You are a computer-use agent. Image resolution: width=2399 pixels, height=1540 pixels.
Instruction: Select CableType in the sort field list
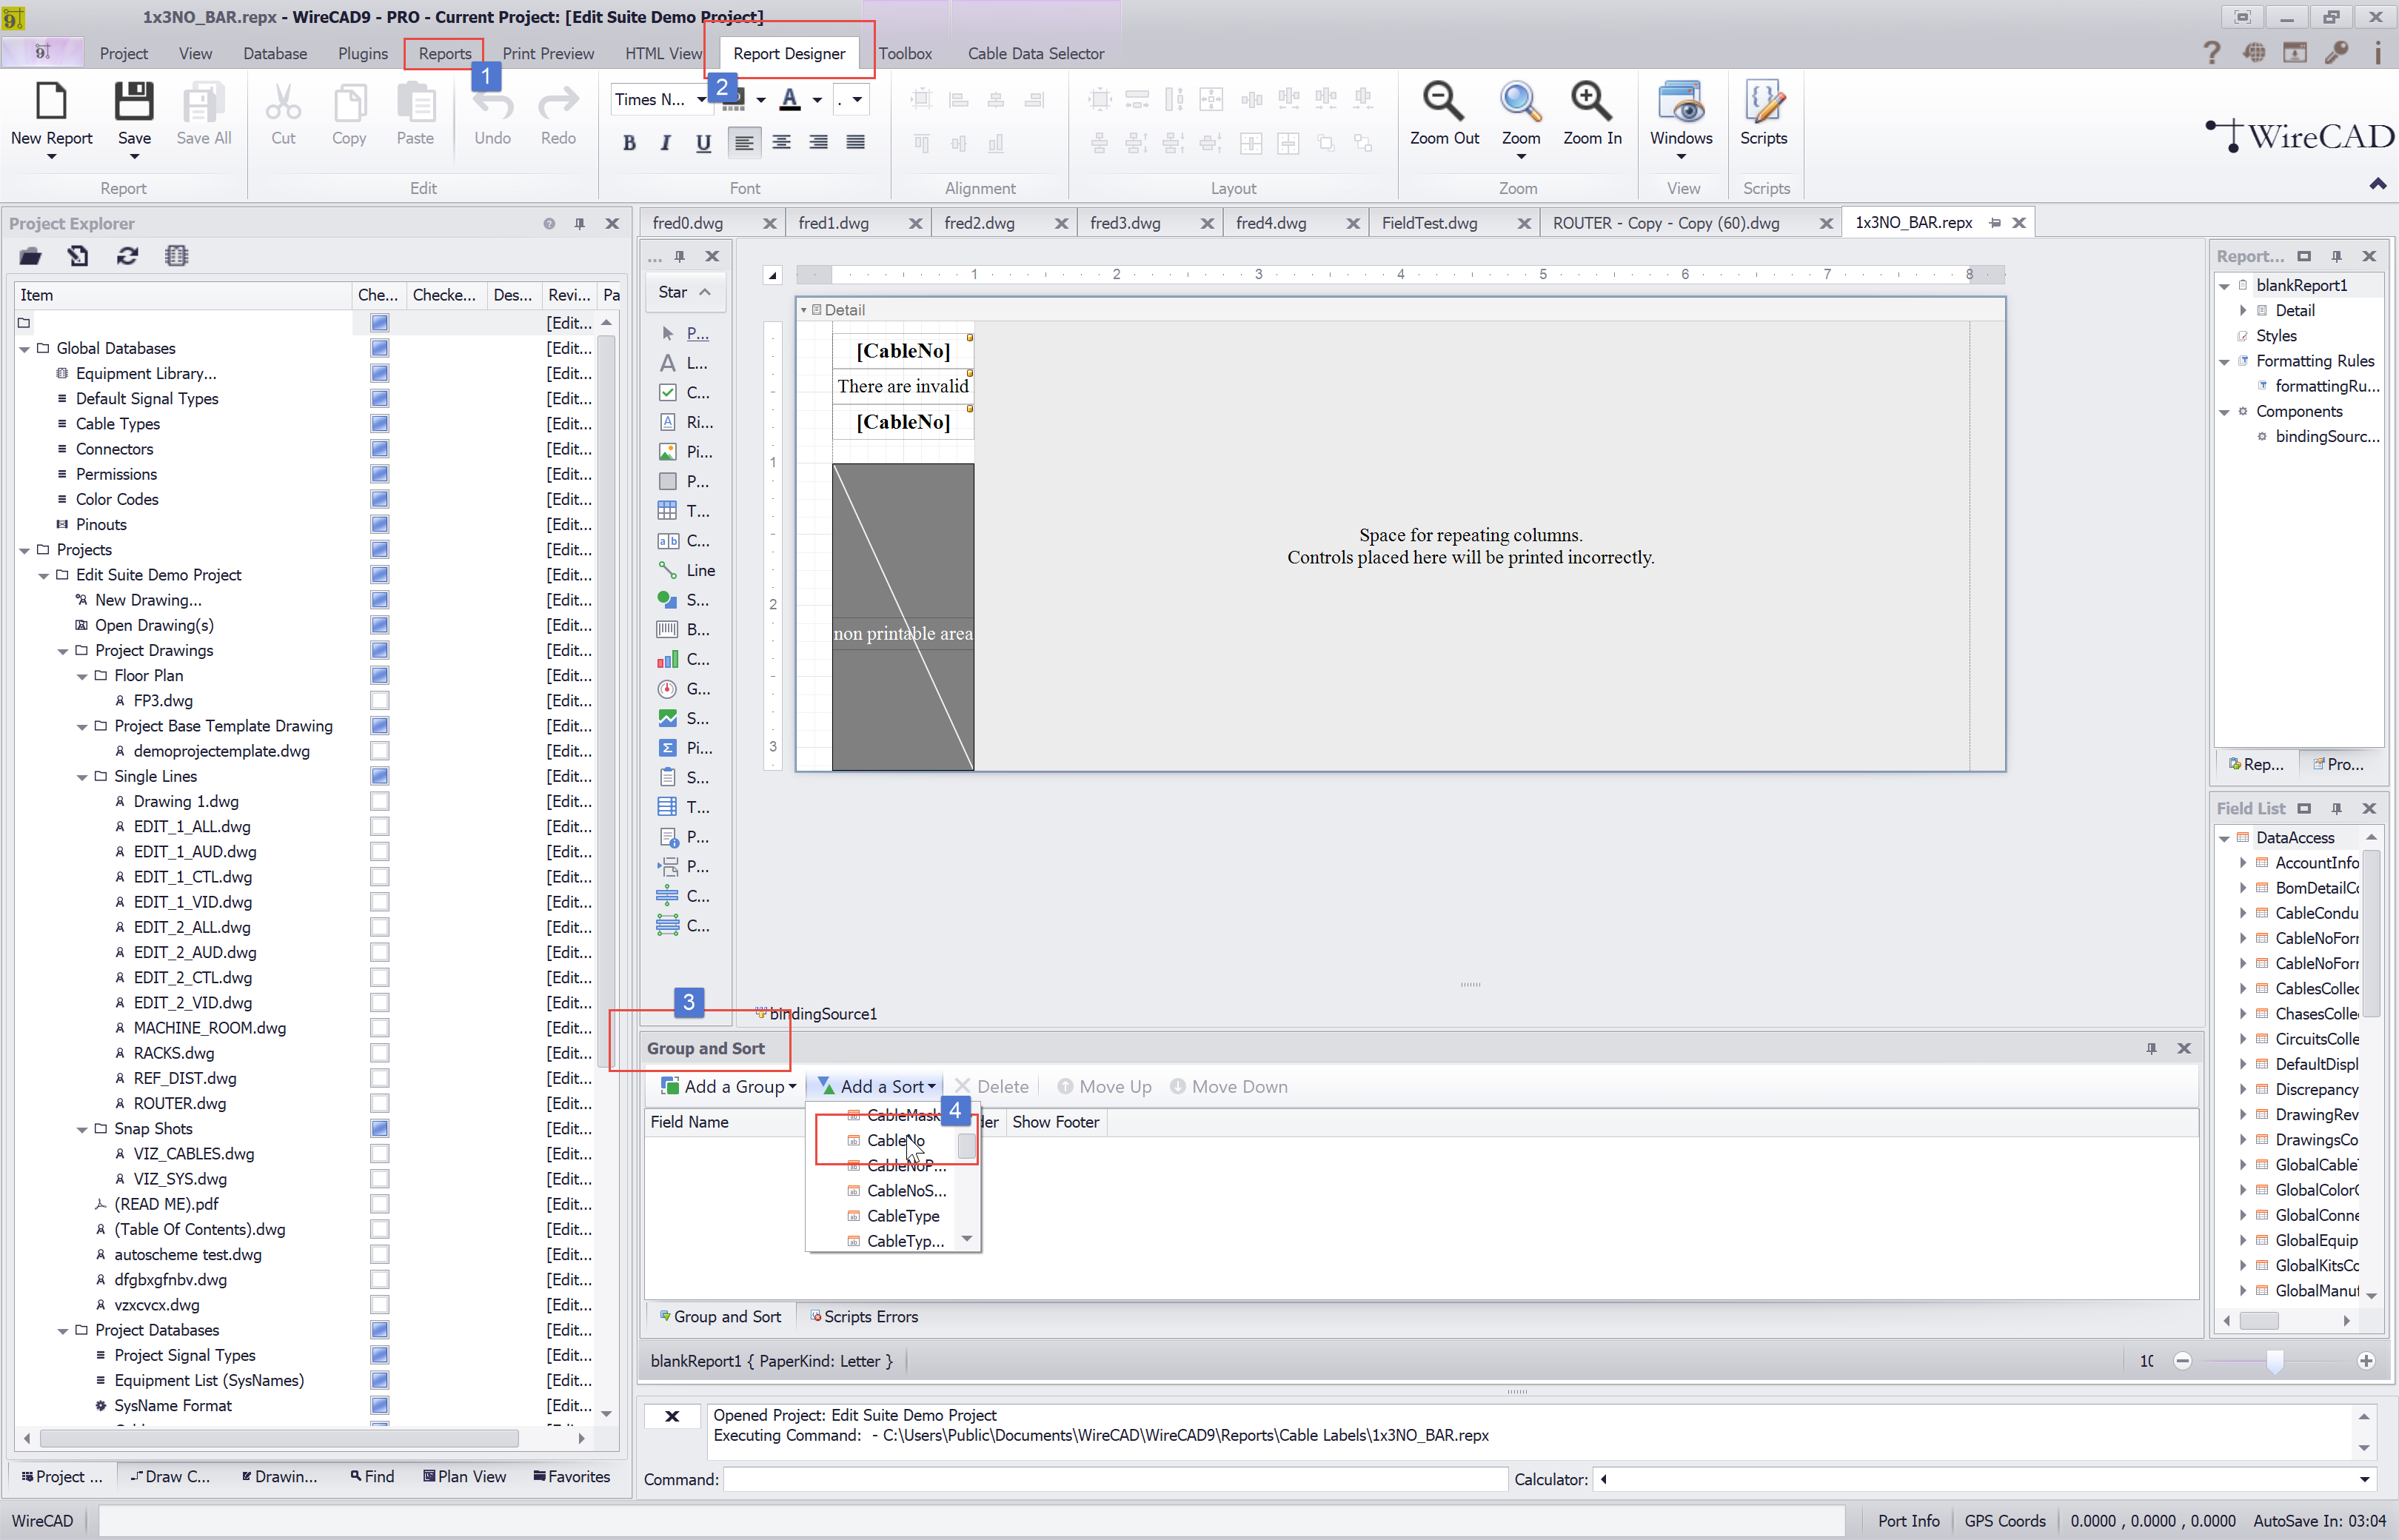[902, 1216]
